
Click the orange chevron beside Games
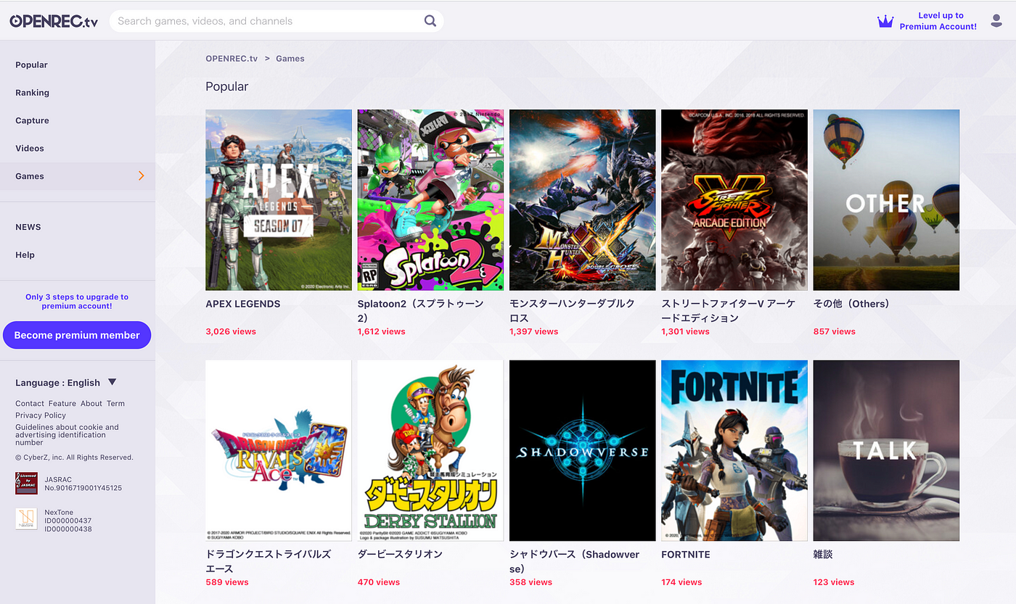[x=141, y=175]
